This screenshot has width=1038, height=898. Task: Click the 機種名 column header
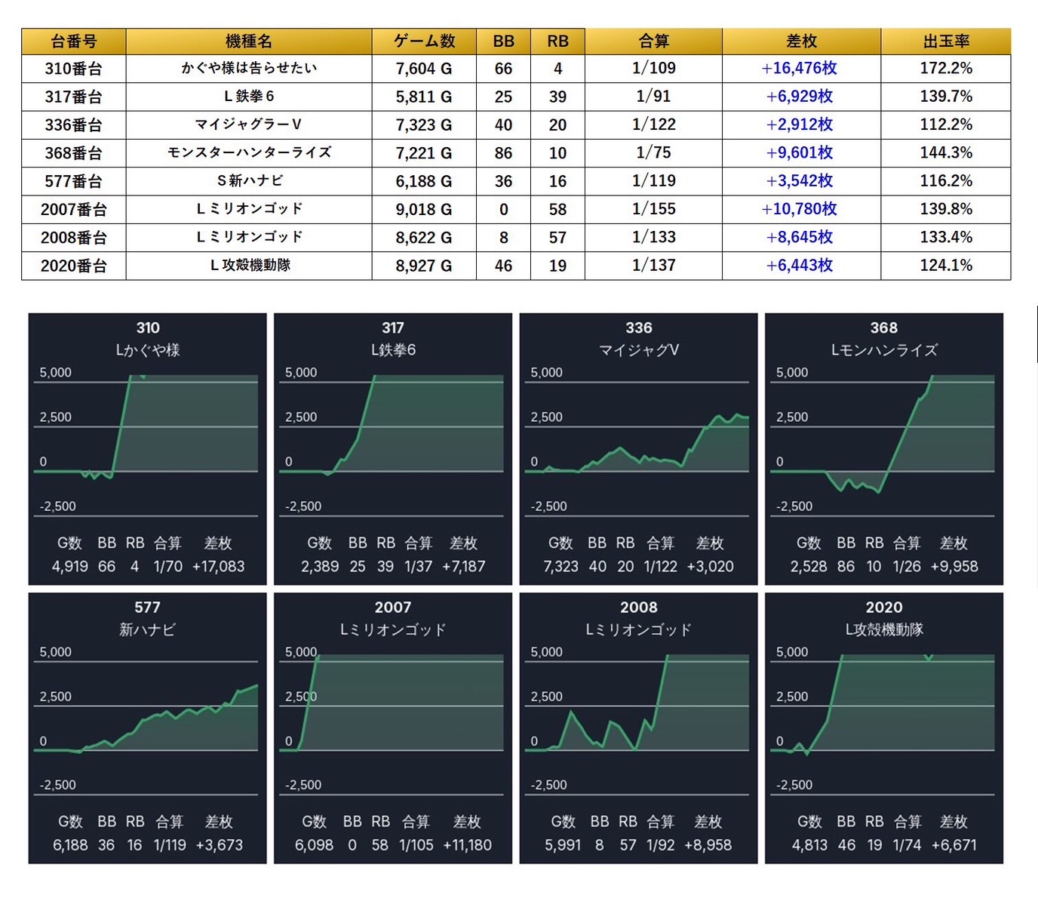click(249, 42)
